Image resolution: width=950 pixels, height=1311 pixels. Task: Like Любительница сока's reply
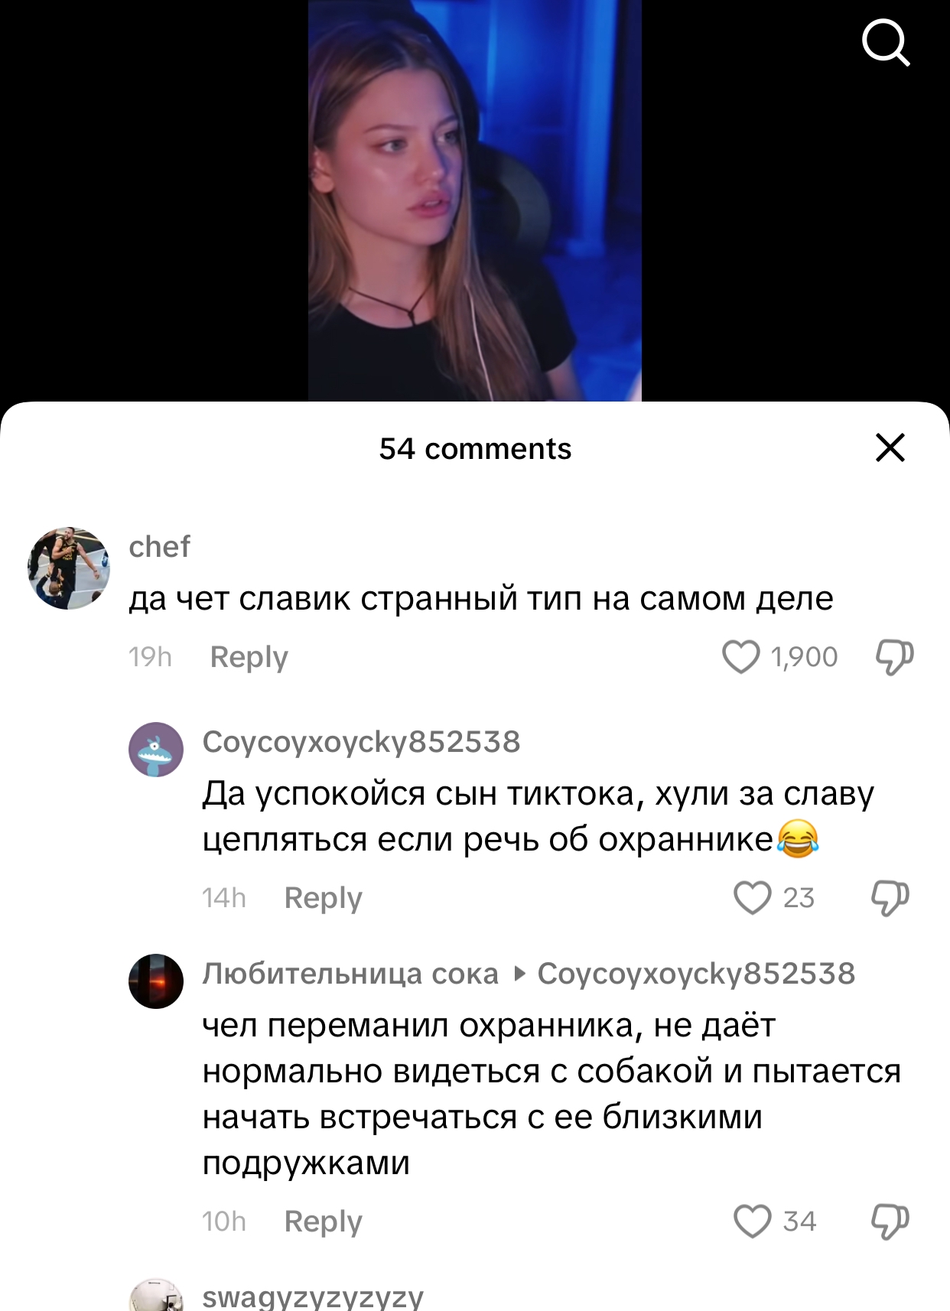pyautogui.click(x=752, y=1221)
